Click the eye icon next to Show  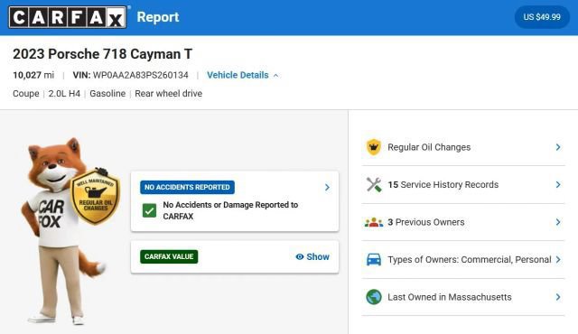pyautogui.click(x=300, y=256)
